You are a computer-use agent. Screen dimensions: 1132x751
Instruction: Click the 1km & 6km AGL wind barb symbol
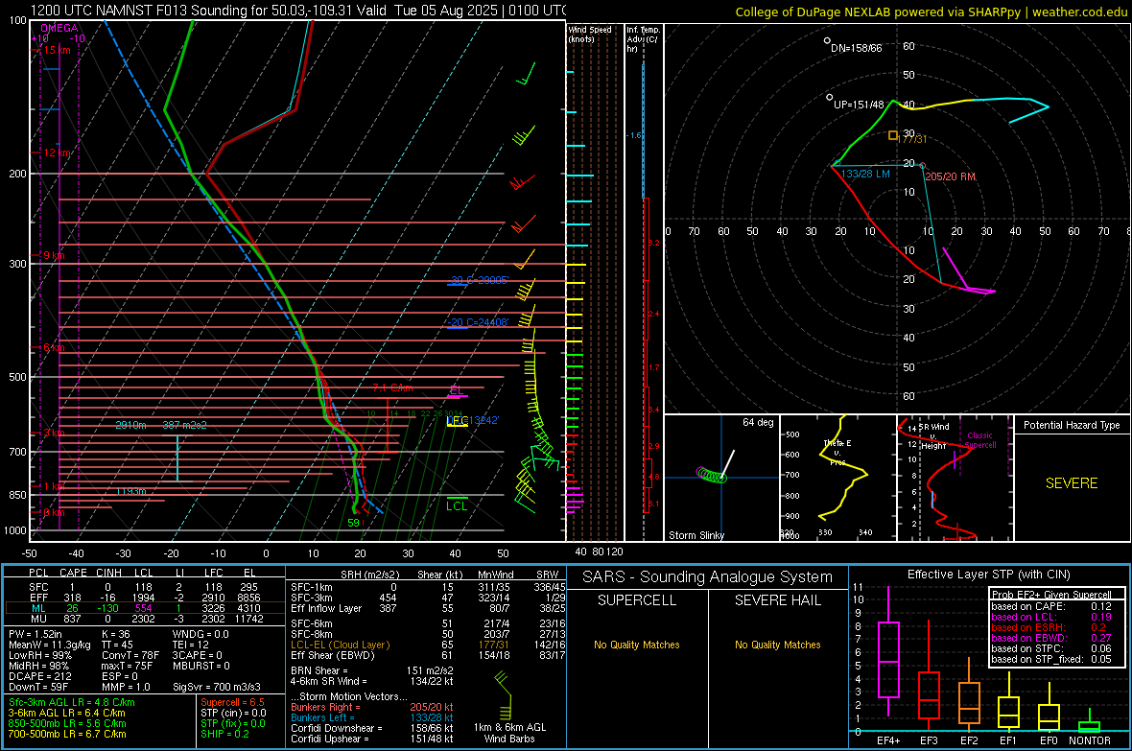(x=504, y=695)
